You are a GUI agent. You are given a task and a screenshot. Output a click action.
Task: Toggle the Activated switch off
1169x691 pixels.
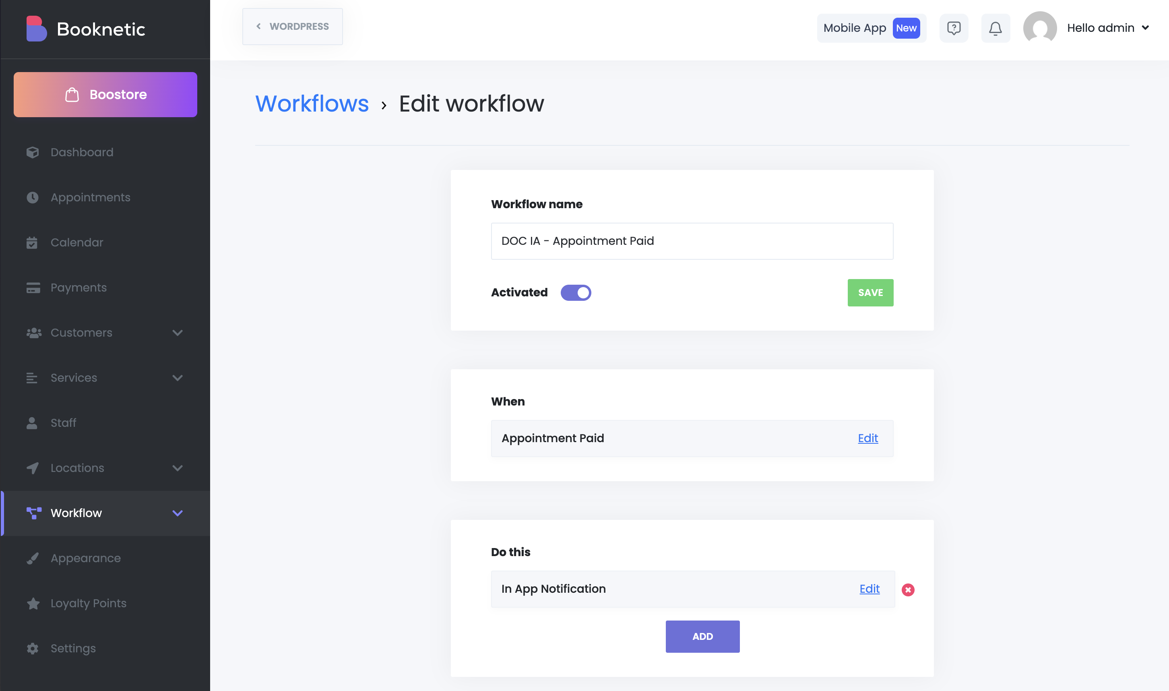pos(576,292)
